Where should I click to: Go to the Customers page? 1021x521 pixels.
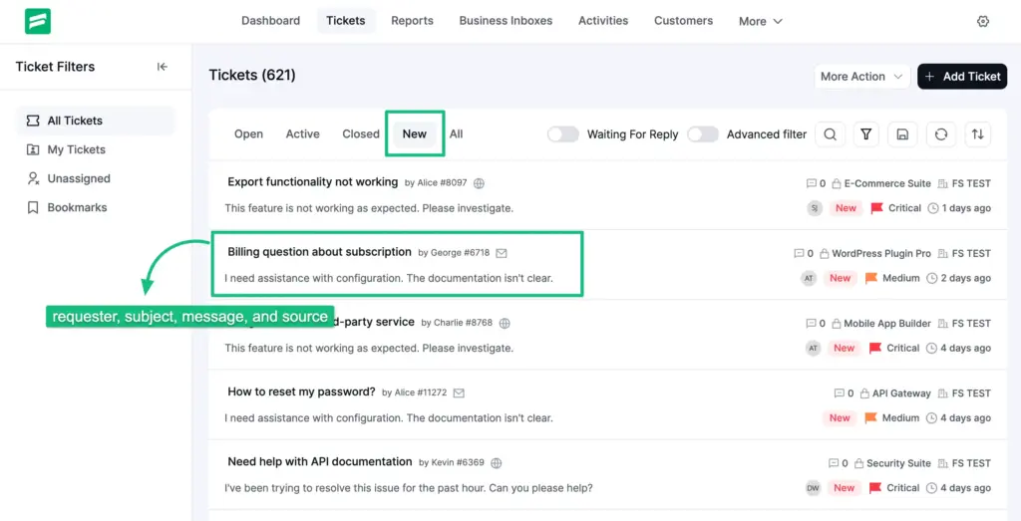684,21
